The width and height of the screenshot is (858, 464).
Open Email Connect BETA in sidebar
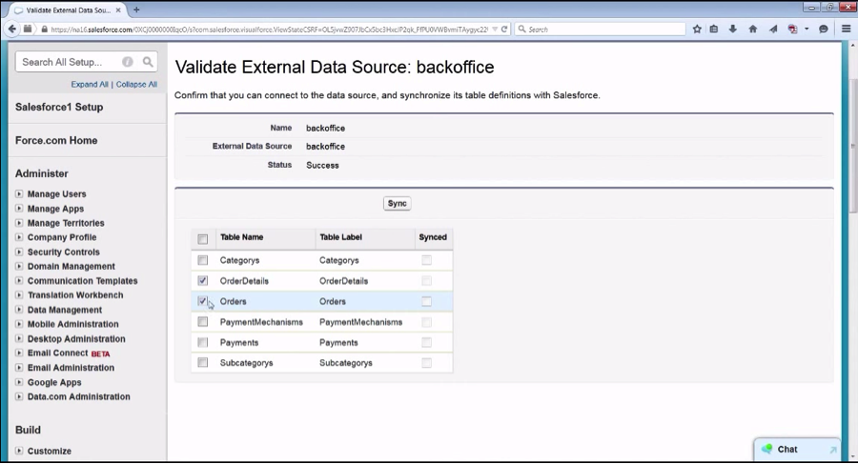(69, 353)
